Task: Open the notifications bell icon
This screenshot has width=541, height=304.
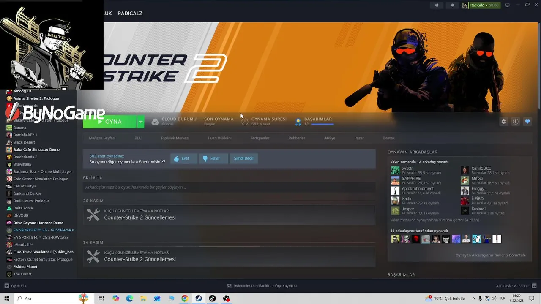Action: click(x=453, y=5)
